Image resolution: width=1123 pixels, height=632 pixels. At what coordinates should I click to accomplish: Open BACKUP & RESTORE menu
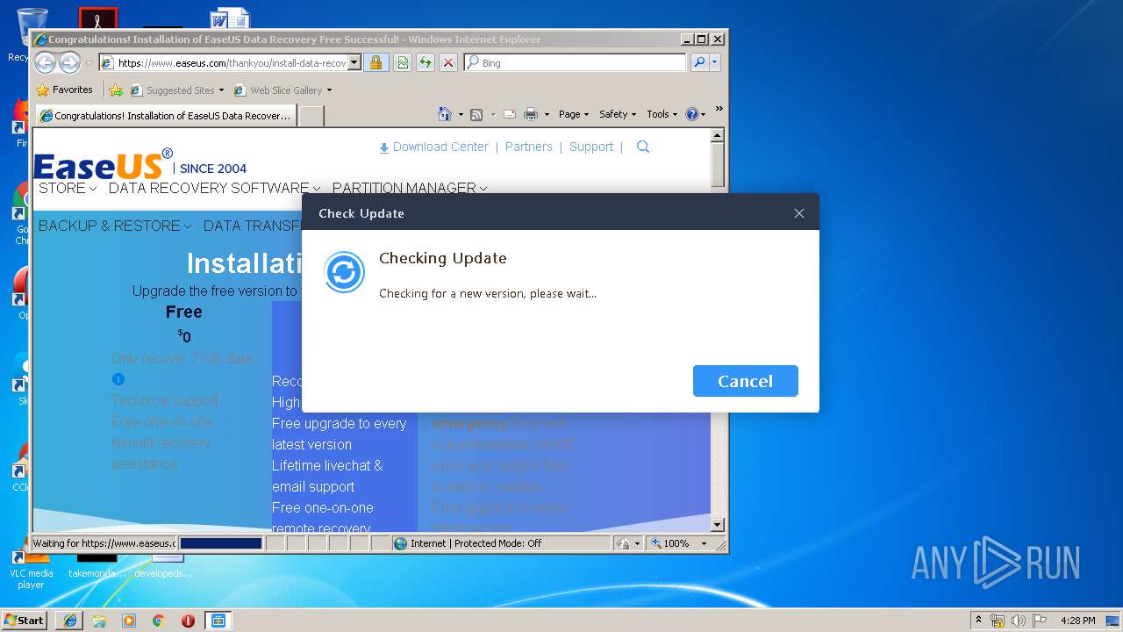(x=115, y=226)
